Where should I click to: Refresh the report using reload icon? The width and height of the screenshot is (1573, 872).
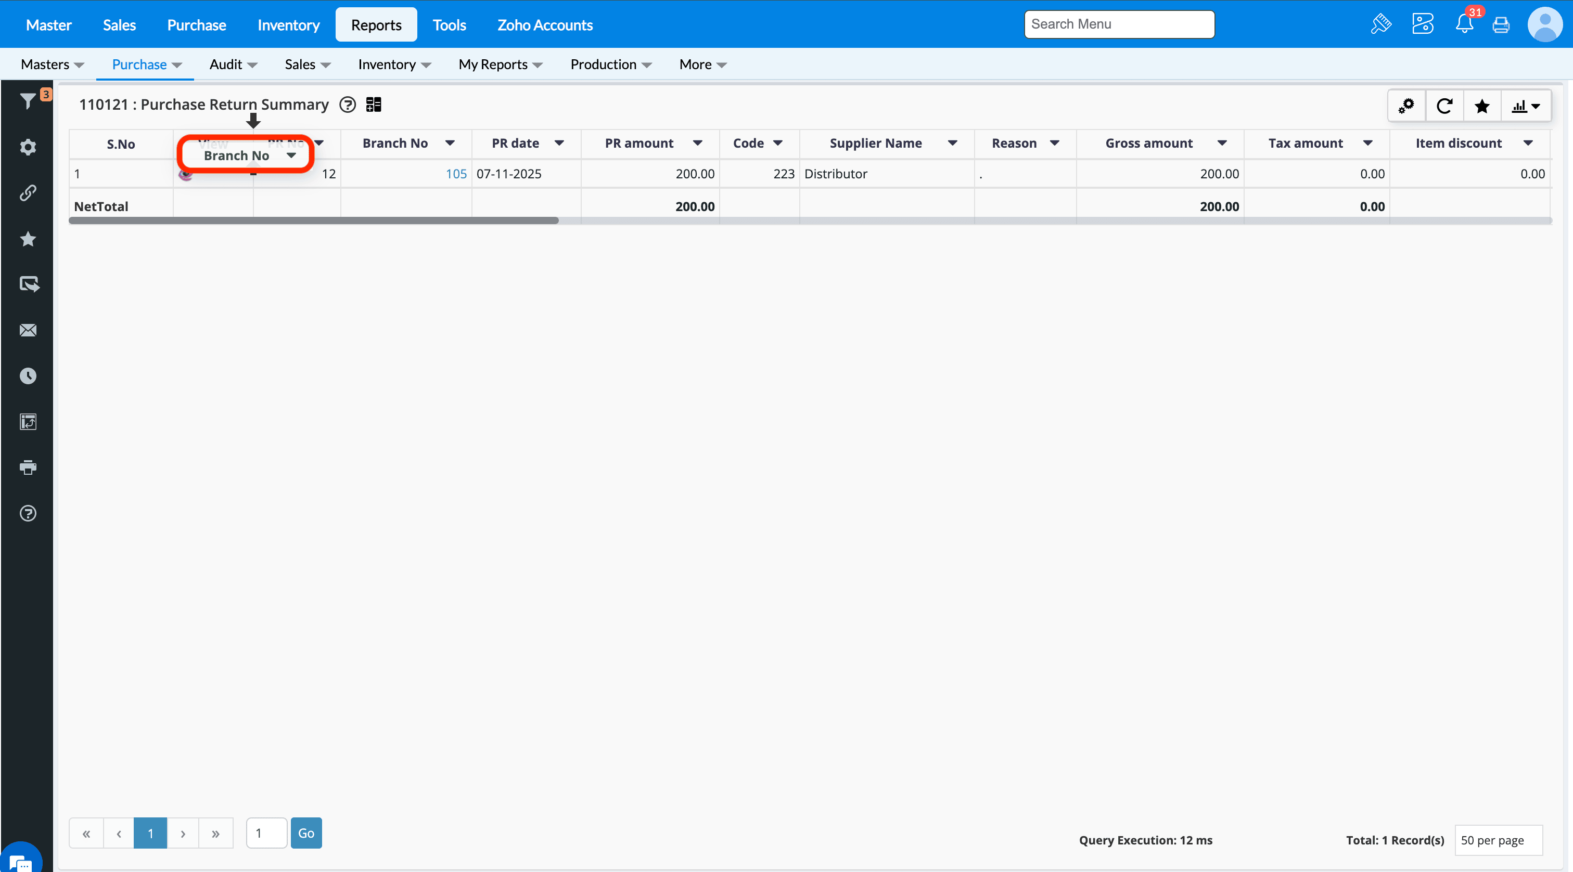(1444, 106)
